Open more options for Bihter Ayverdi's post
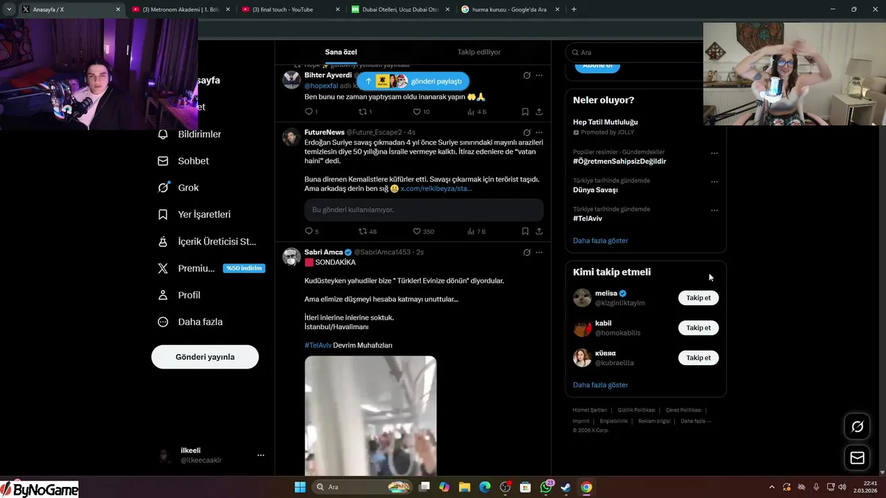Image resolution: width=886 pixels, height=498 pixels. 539,75
